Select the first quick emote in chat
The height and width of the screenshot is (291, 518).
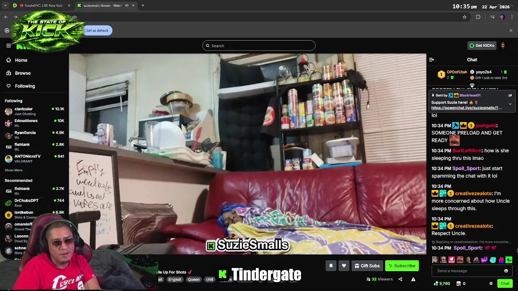[x=435, y=260]
